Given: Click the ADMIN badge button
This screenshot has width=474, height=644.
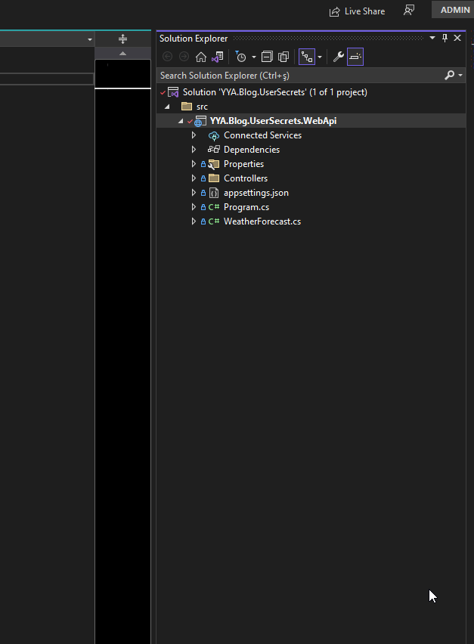Looking at the screenshot, I should 454,10.
